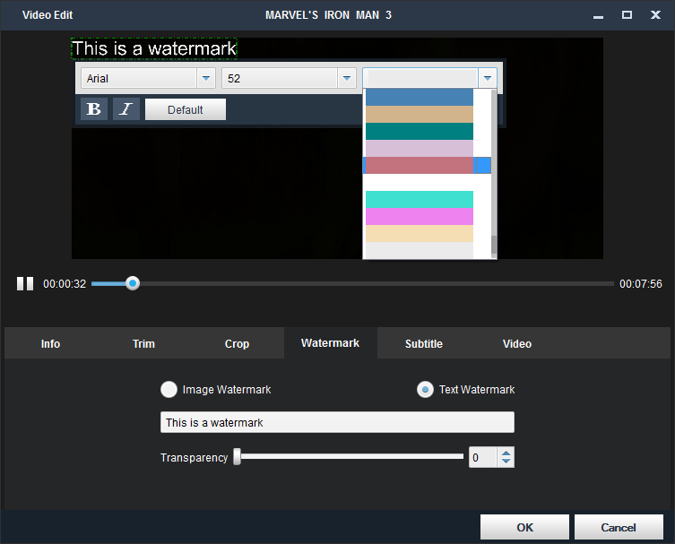Click the Transparency slider handle
The width and height of the screenshot is (675, 544).
[238, 457]
